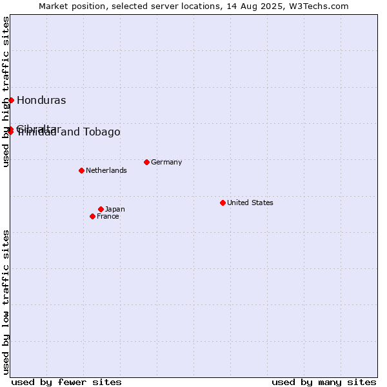Click 'used by fewer sites' axis label
Viewport: 387px width, 387px height.
[x=66, y=382]
